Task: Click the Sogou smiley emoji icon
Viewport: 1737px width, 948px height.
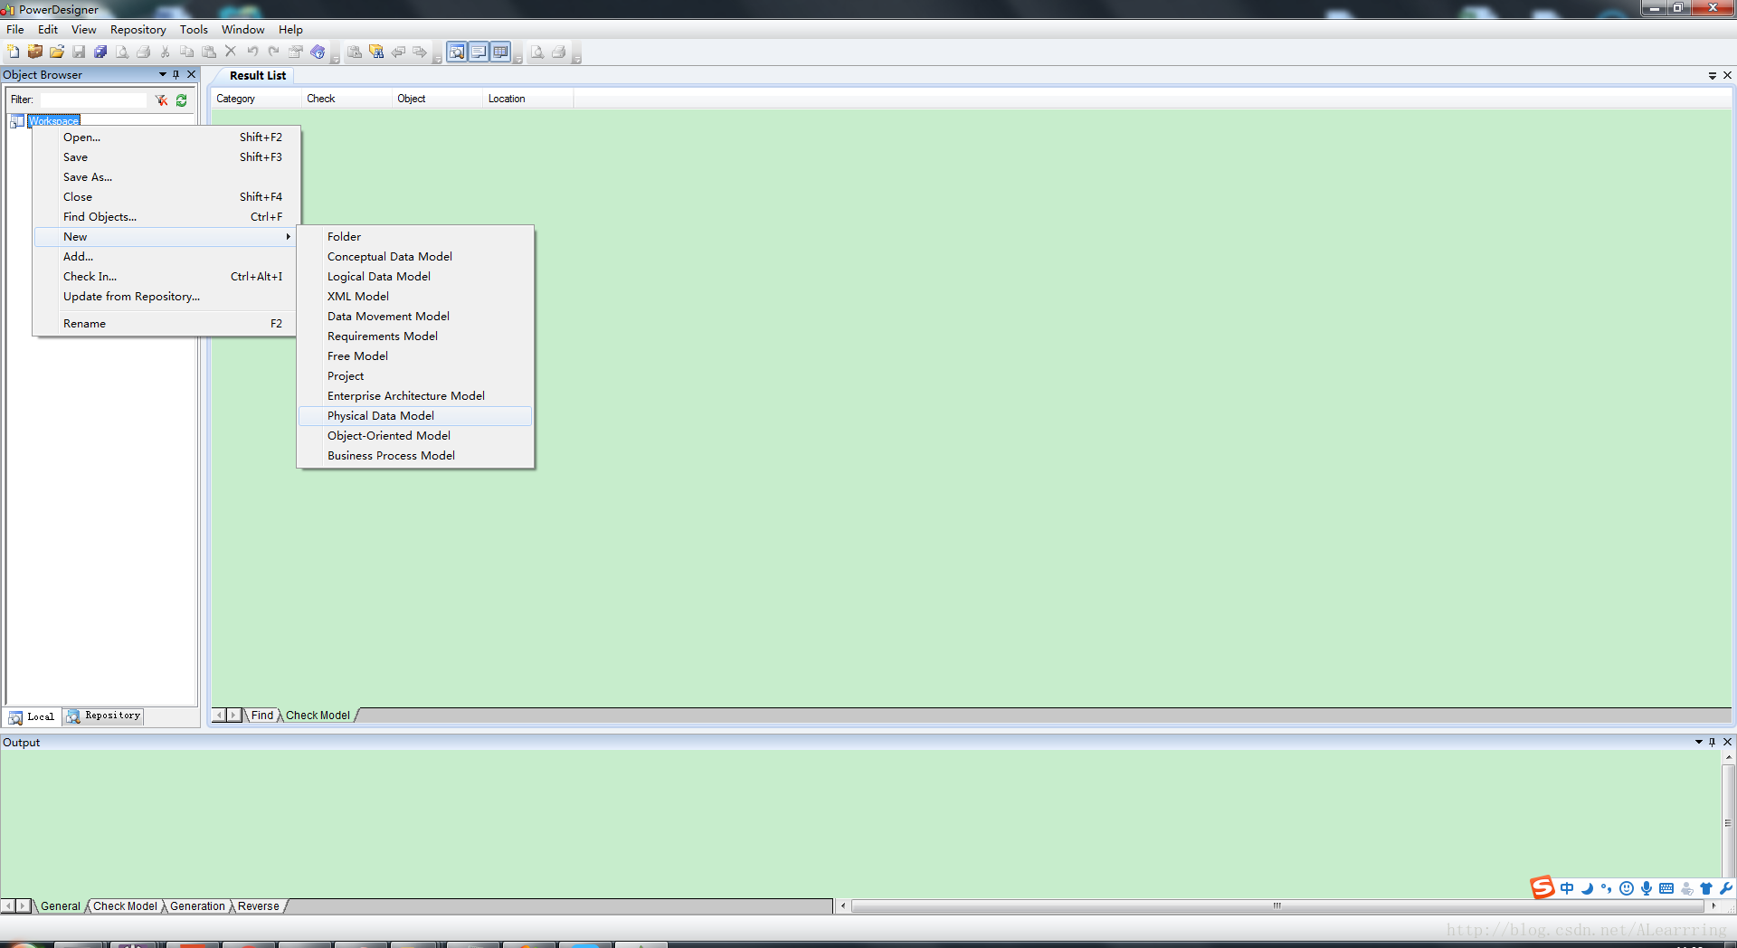Action: [1627, 888]
